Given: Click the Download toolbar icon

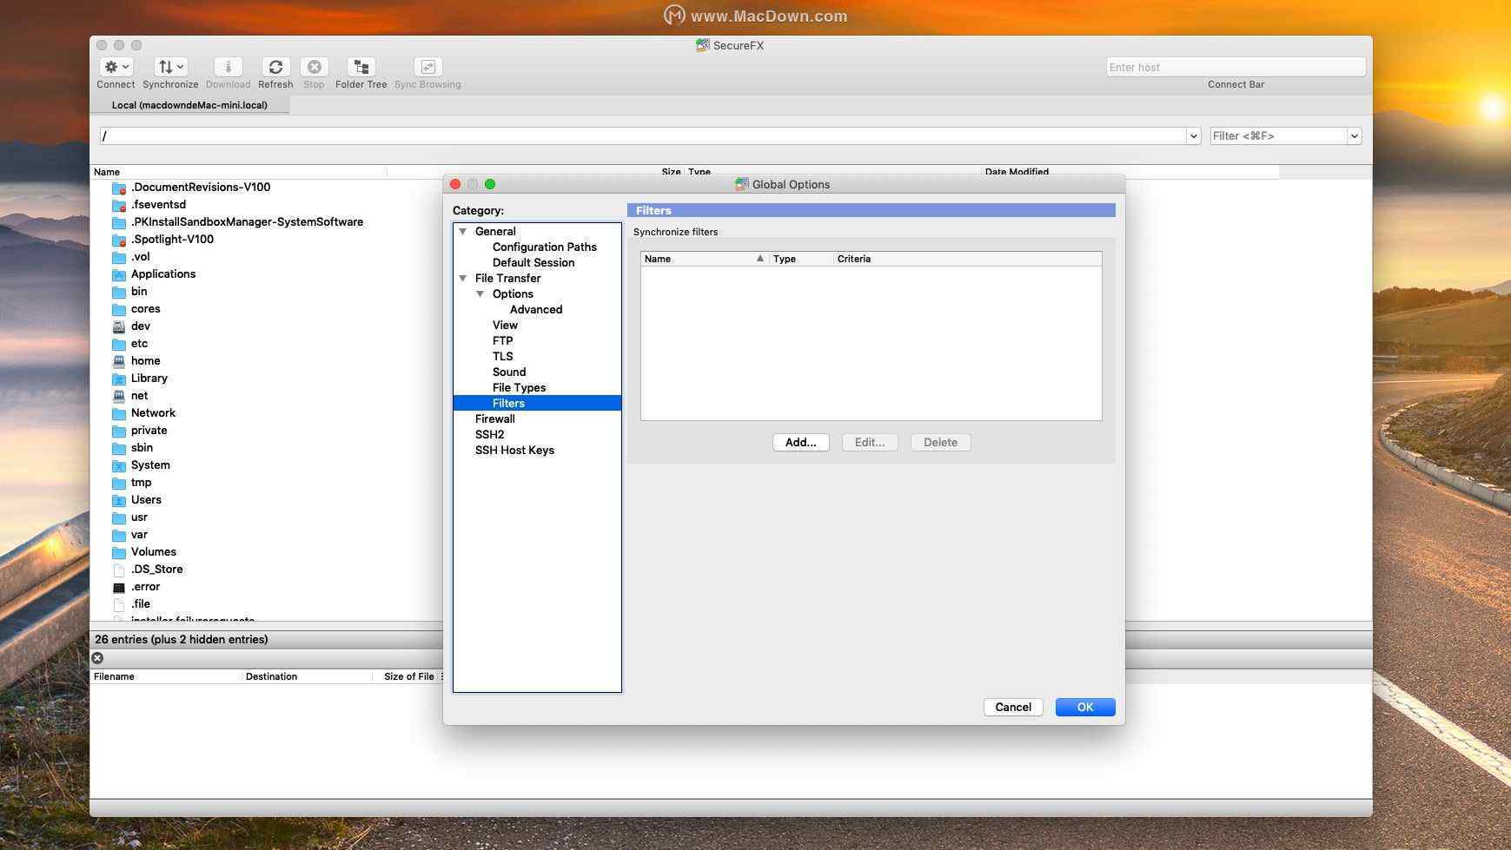Looking at the screenshot, I should (228, 67).
